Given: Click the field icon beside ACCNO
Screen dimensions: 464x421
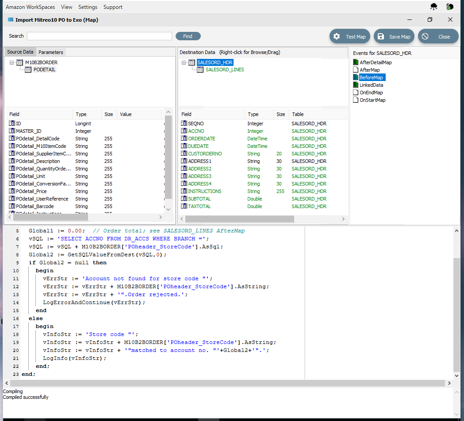Looking at the screenshot, I should coord(184,131).
